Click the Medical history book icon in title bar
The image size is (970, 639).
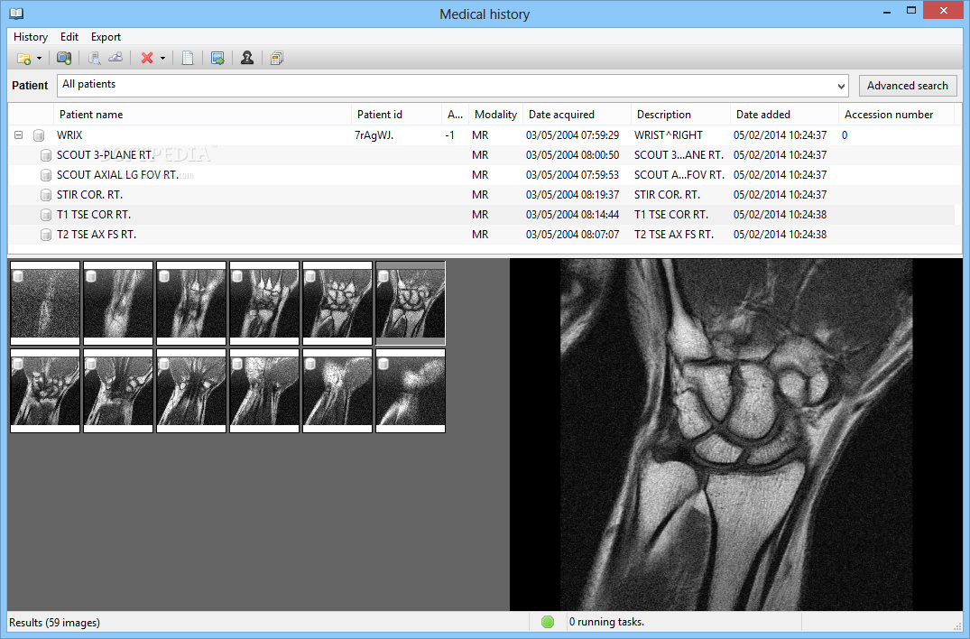pos(17,13)
